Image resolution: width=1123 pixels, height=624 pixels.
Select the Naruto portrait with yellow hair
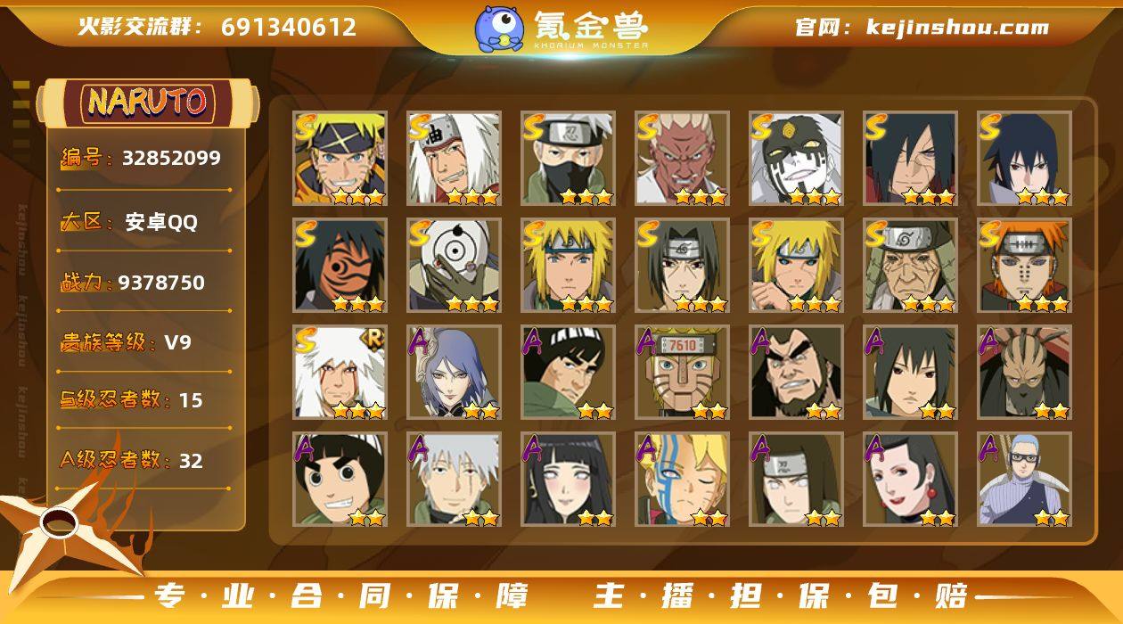click(340, 159)
